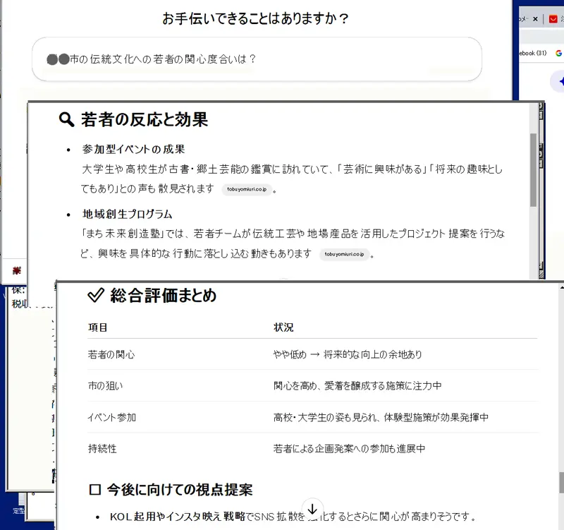This screenshot has width=564, height=530.
Task: Open tobuyomiuri.co.jp source under 参加型イベントの成果
Action: pyautogui.click(x=246, y=189)
